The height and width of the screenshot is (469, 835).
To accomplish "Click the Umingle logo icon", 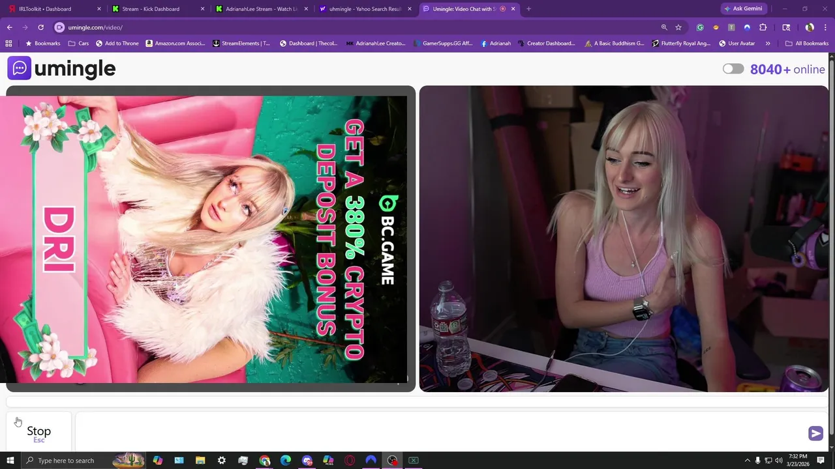I will [19, 68].
